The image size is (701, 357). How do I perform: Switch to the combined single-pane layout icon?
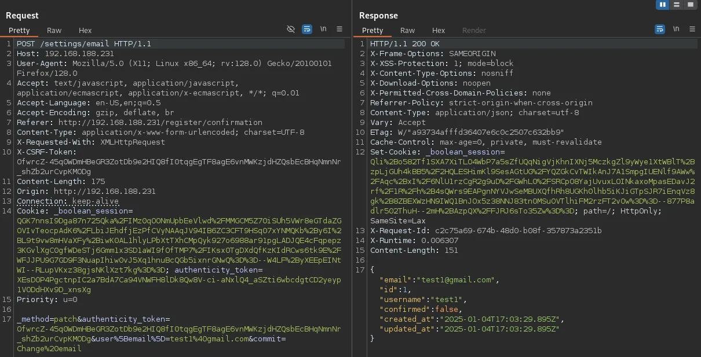690,5
